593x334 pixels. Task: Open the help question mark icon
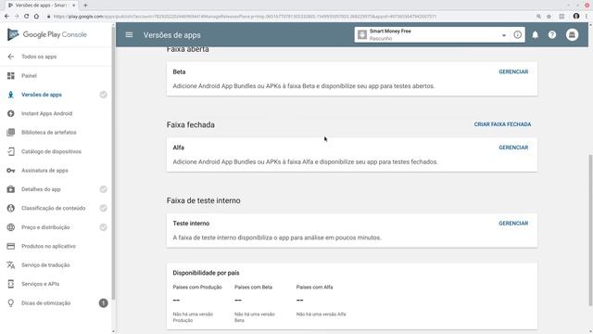coord(552,35)
